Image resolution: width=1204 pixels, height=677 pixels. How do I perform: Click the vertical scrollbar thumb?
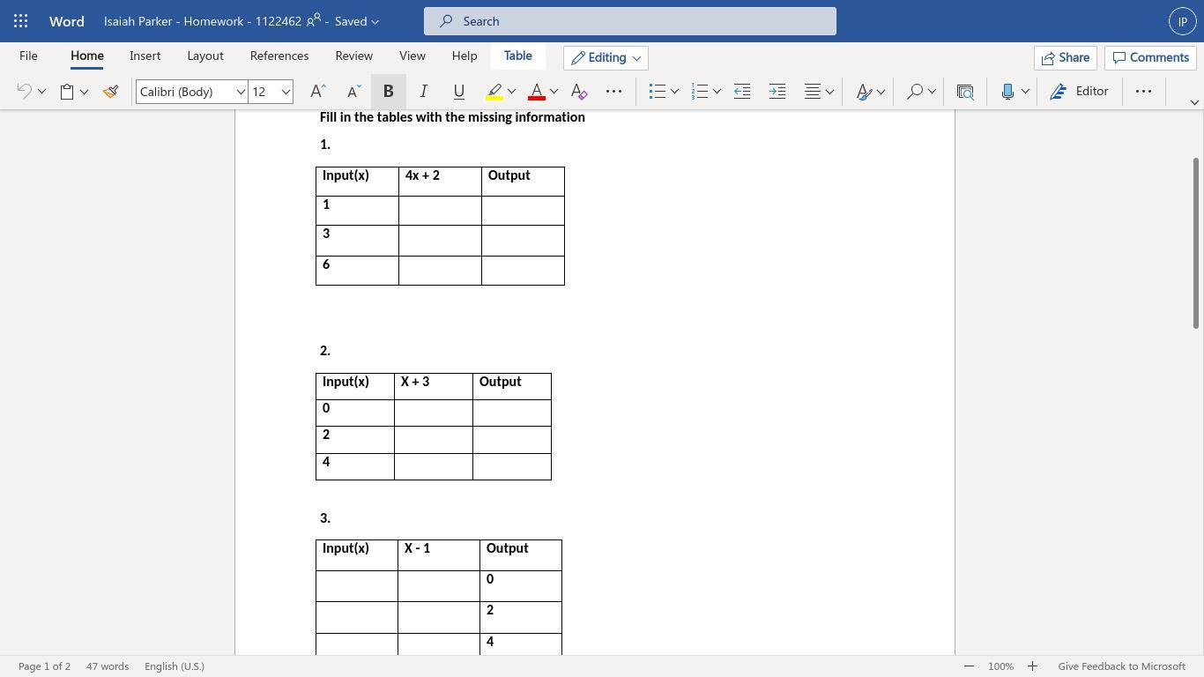pos(1197,242)
